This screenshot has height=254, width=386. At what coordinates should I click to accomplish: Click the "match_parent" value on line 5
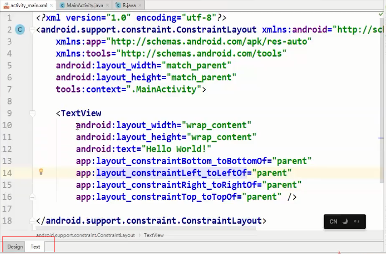click(196, 65)
